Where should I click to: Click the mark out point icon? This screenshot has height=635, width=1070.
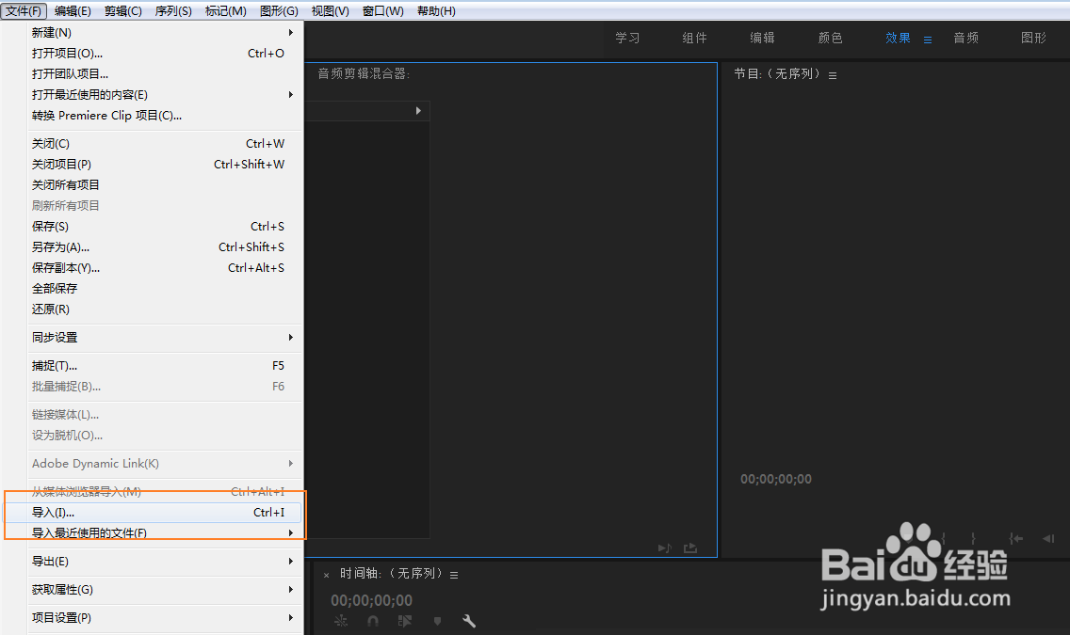click(x=973, y=538)
